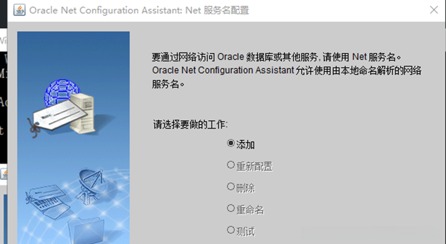Pick the 重命名 radio option

230,209
